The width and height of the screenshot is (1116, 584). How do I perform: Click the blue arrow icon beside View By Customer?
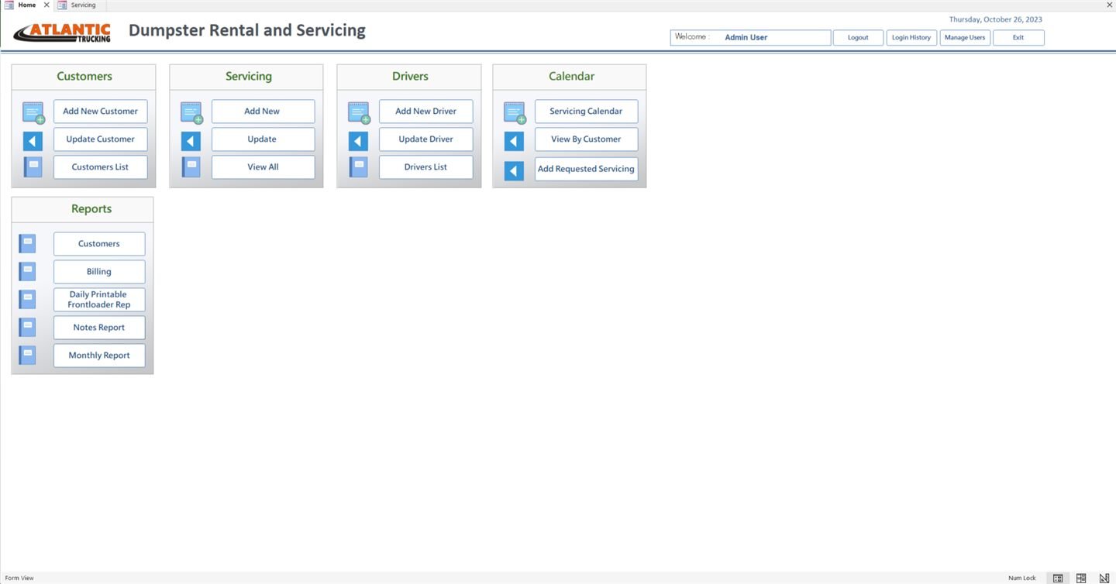coord(514,141)
